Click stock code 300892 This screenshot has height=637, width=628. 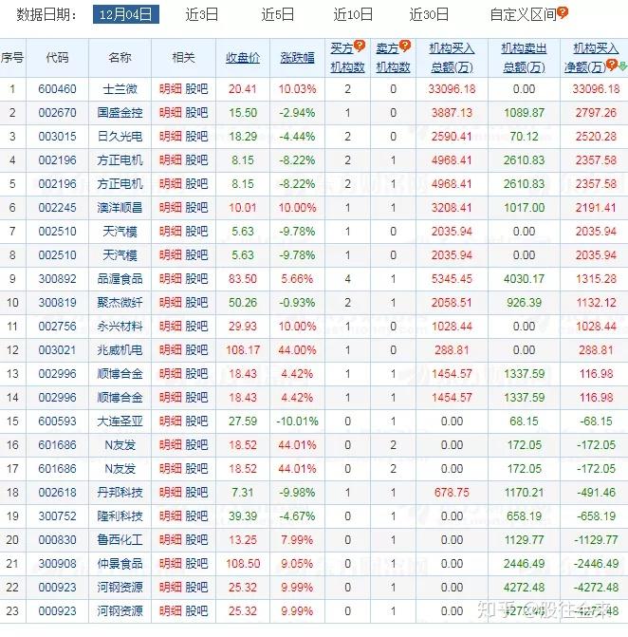(x=57, y=279)
